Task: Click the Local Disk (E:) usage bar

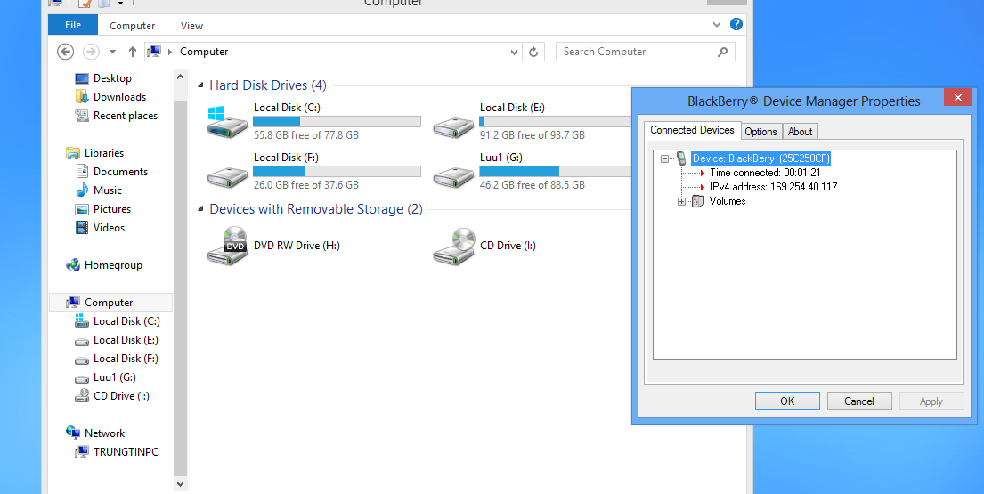Action: point(555,122)
